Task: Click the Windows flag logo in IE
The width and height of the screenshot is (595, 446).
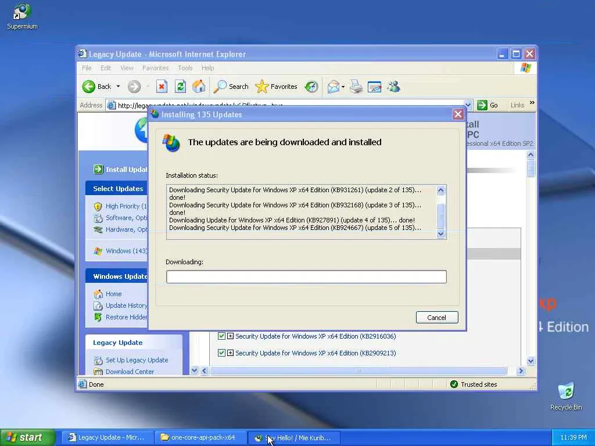Action: pyautogui.click(x=525, y=68)
